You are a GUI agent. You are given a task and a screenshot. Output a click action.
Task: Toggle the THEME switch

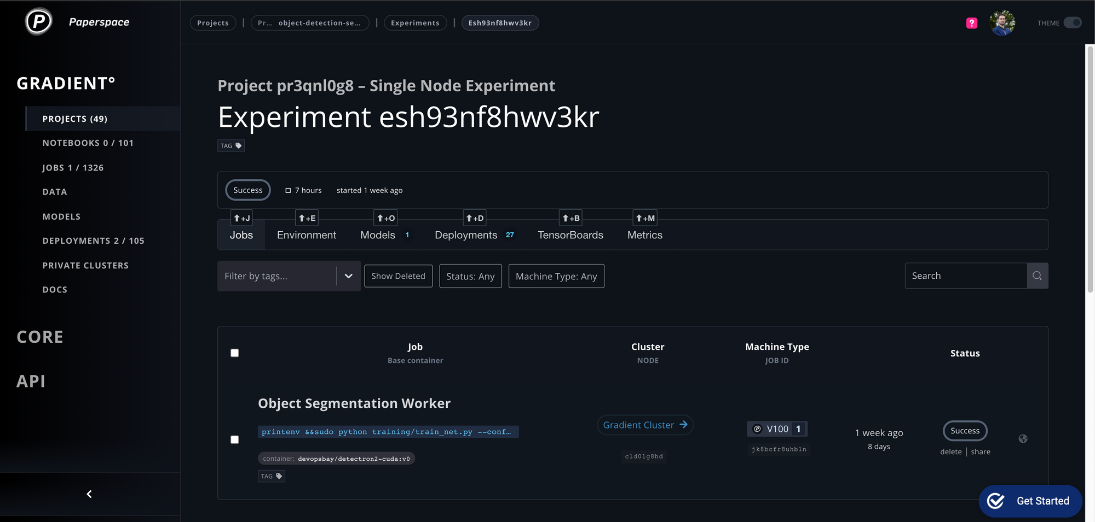tap(1073, 23)
